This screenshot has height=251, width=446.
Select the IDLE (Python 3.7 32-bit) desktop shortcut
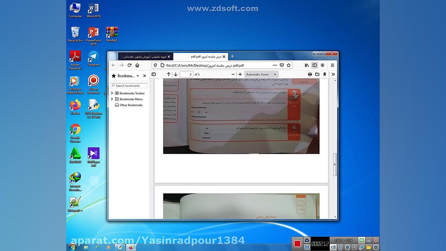pos(93,109)
